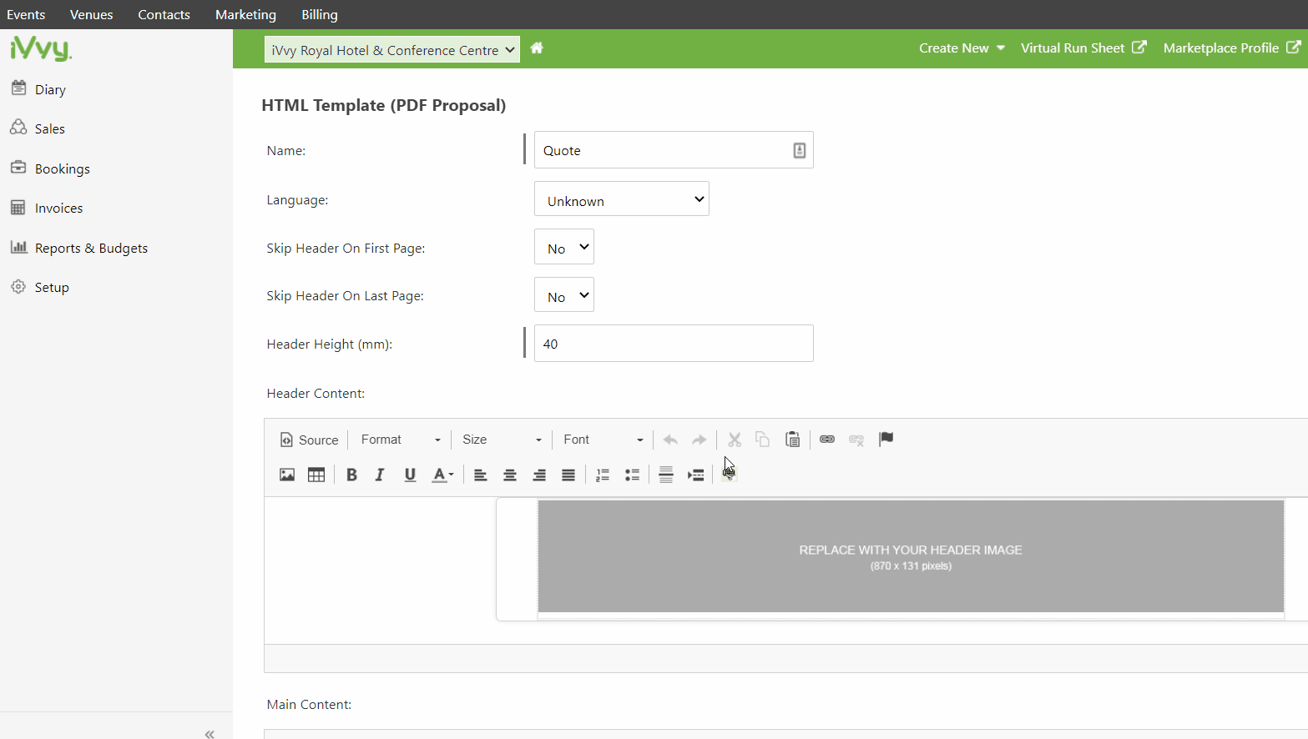1308x739 pixels.
Task: Open the Marketing menu
Action: click(245, 14)
